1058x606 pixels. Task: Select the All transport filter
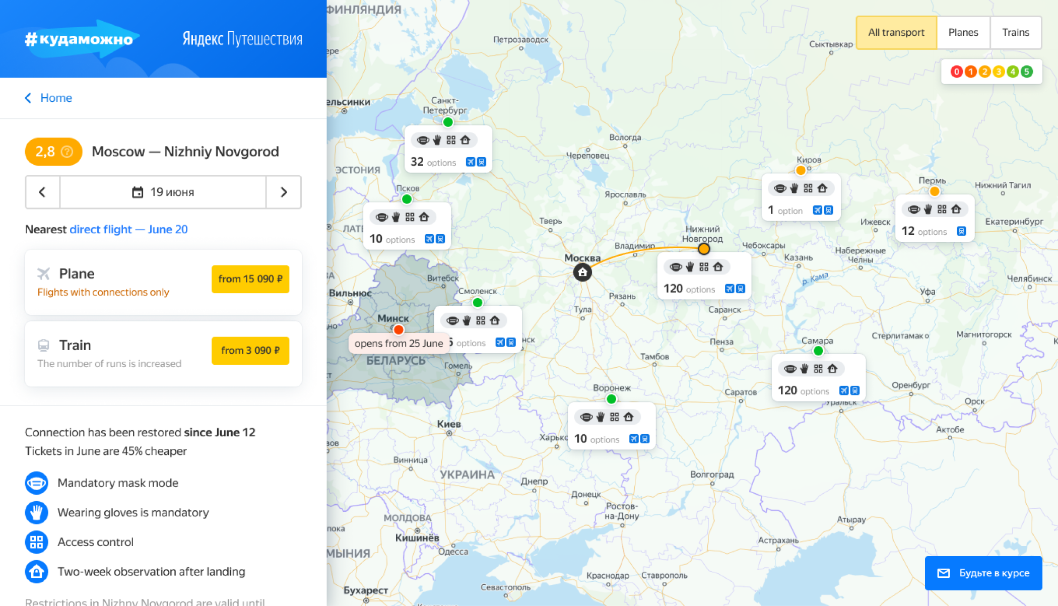pyautogui.click(x=896, y=32)
